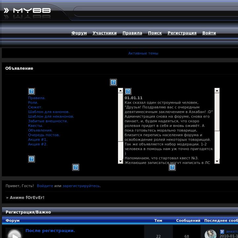Viewport: 238px width, 238px height.
Task: Click broken image icon at bottom of news column
Action: (x=172, y=167)
